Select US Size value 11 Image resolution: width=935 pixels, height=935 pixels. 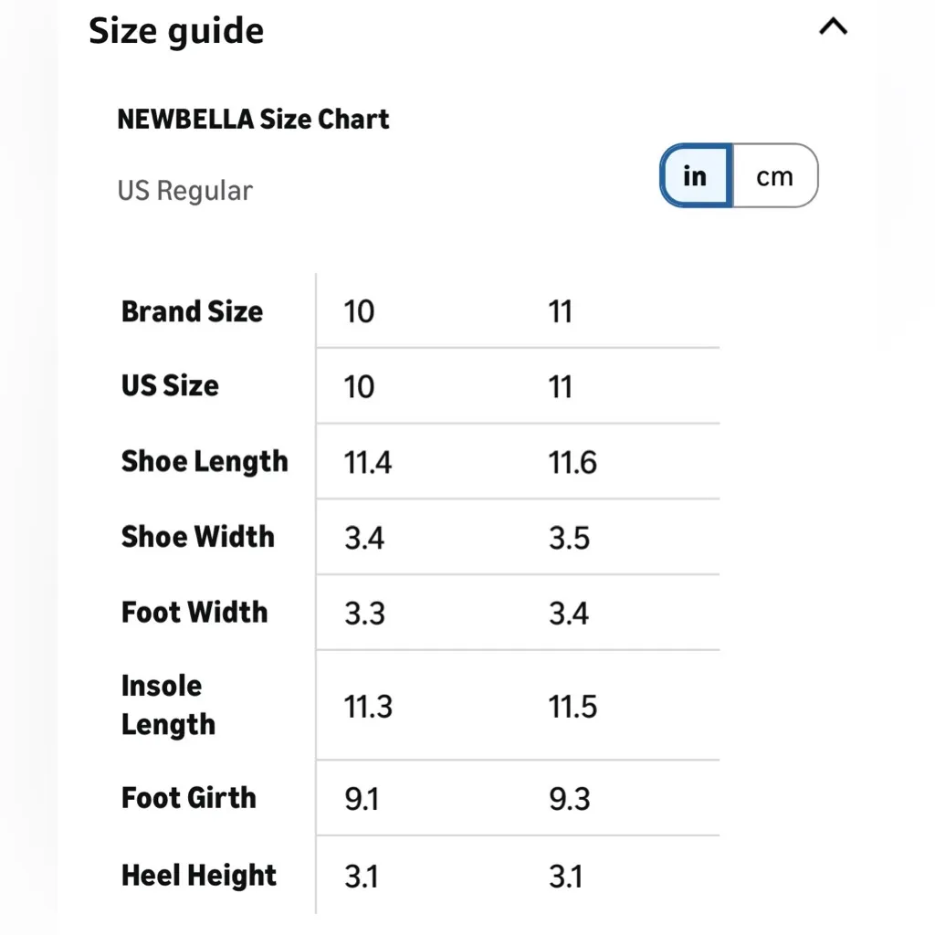click(x=560, y=386)
